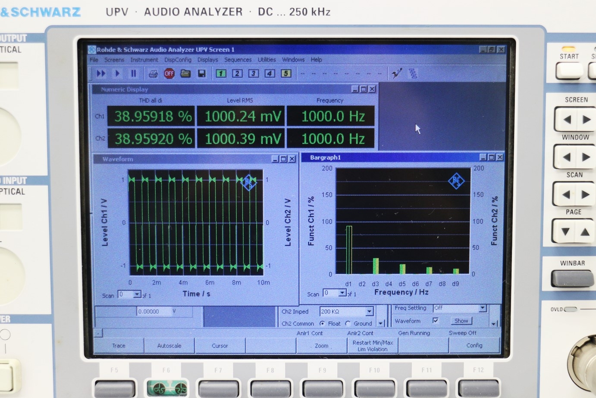This screenshot has height=398, width=596.
Task: Open Ch2 Imped 200 kΩ dropdown
Action: tap(369, 311)
